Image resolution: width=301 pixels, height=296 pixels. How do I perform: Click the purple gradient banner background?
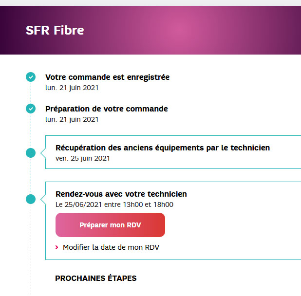click(x=192, y=30)
